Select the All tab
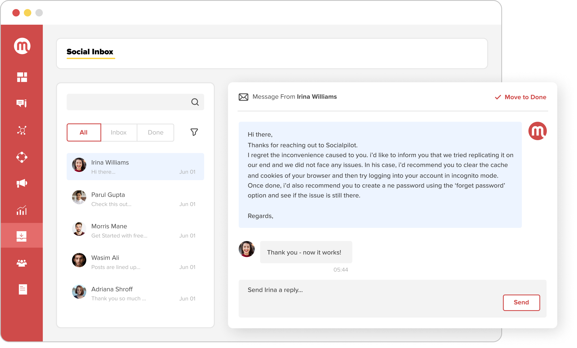This screenshot has width=577, height=348. pyautogui.click(x=84, y=132)
